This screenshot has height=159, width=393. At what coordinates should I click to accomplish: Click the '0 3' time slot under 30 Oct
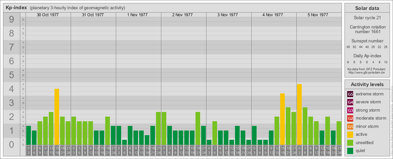click(29, 150)
